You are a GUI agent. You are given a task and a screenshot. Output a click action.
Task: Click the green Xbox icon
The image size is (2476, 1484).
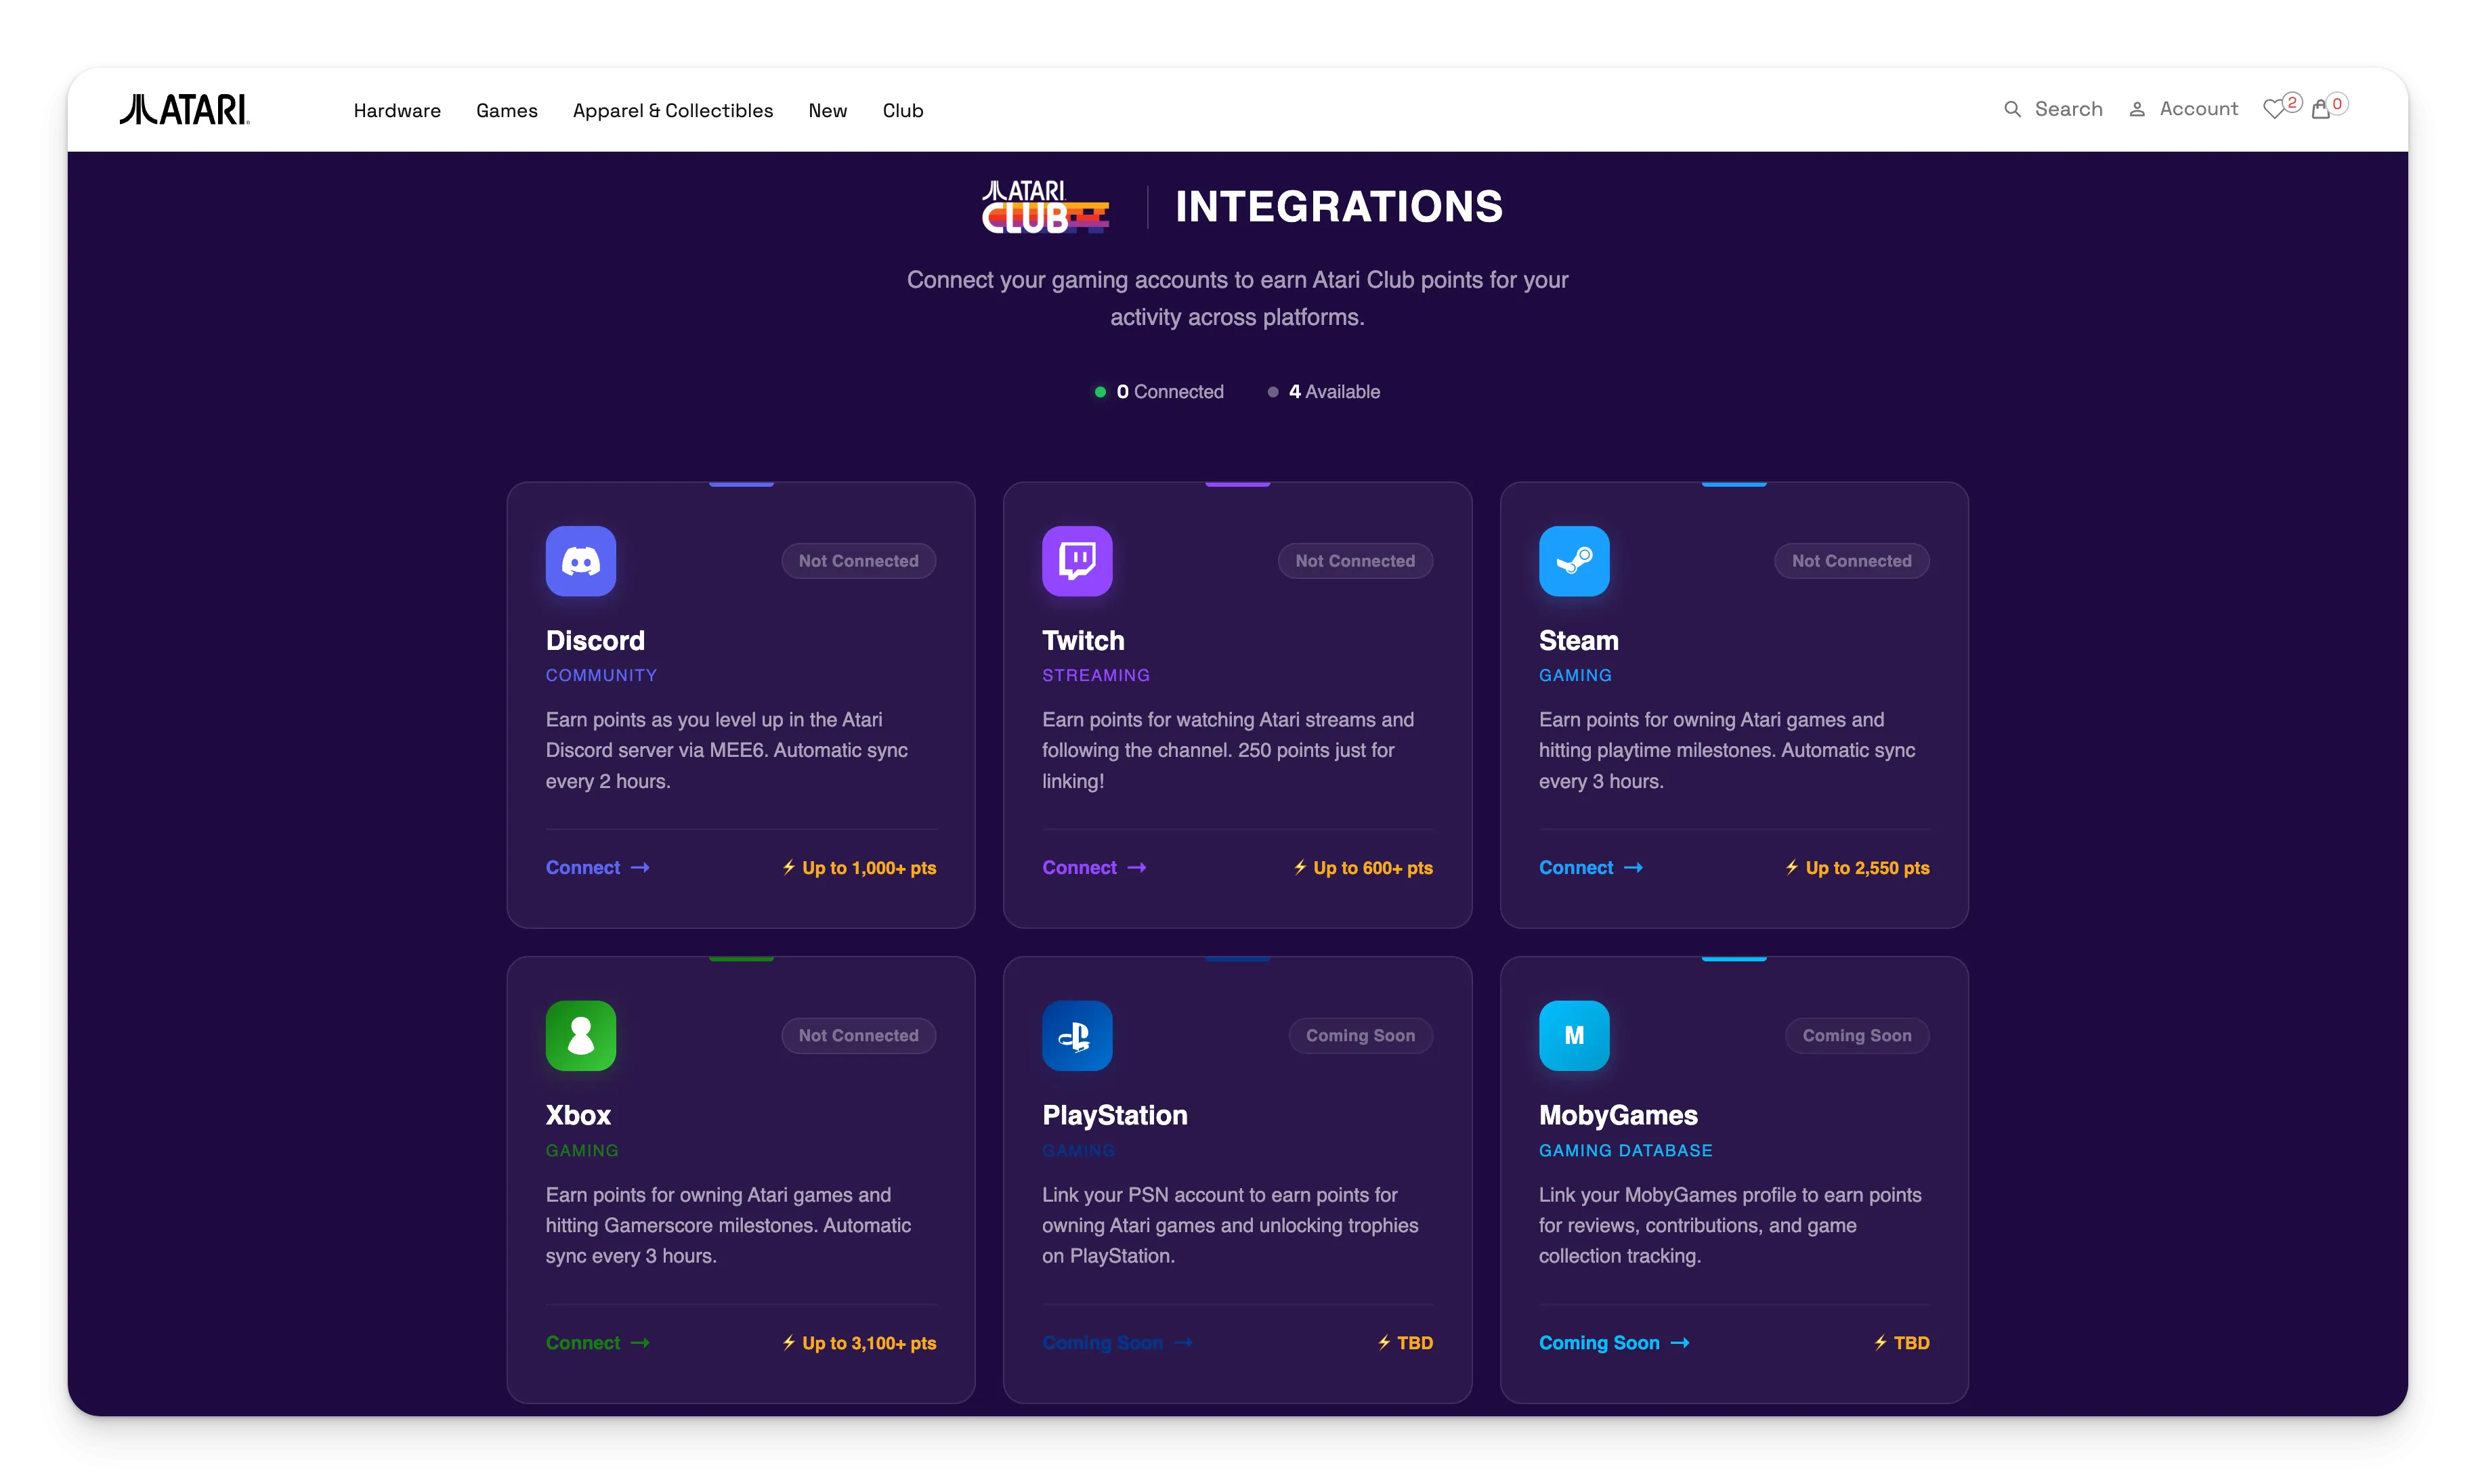point(580,1035)
